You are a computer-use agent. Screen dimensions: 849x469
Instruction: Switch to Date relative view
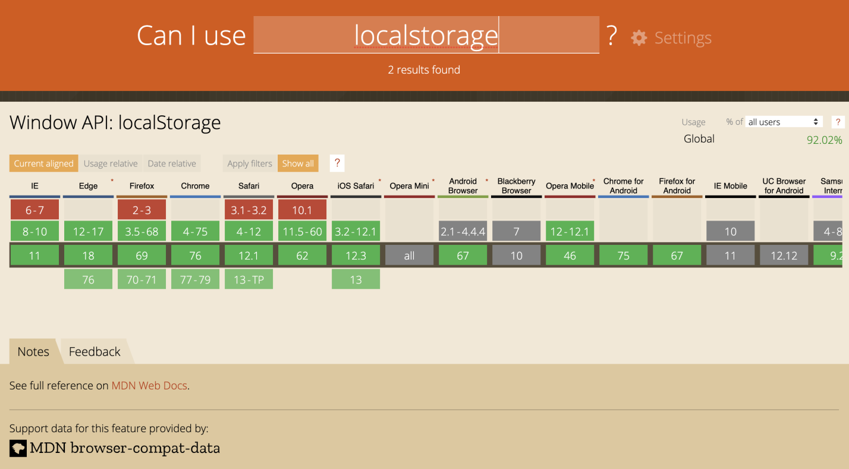pos(172,163)
